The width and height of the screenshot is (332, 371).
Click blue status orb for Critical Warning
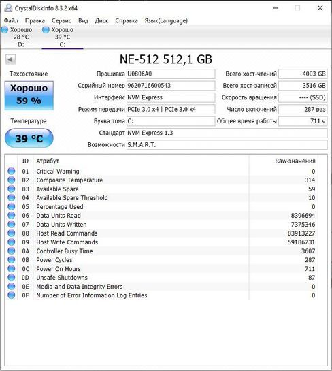[x=11, y=171]
